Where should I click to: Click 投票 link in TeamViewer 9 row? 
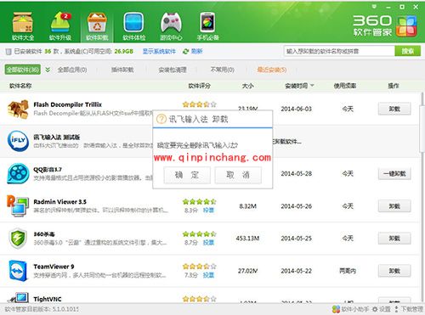click(x=208, y=275)
